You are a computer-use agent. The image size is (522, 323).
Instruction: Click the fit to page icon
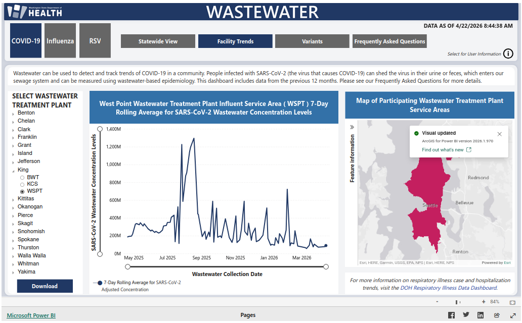tap(512, 302)
